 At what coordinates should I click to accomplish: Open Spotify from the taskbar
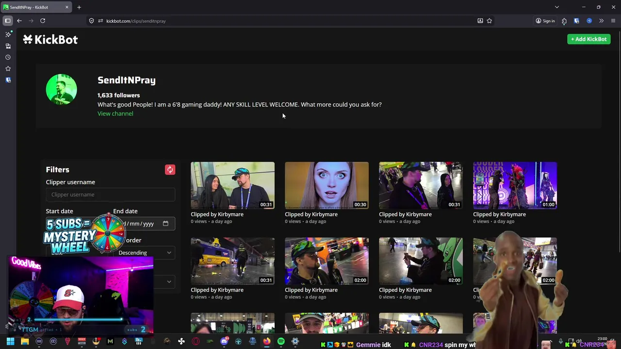[281, 342]
